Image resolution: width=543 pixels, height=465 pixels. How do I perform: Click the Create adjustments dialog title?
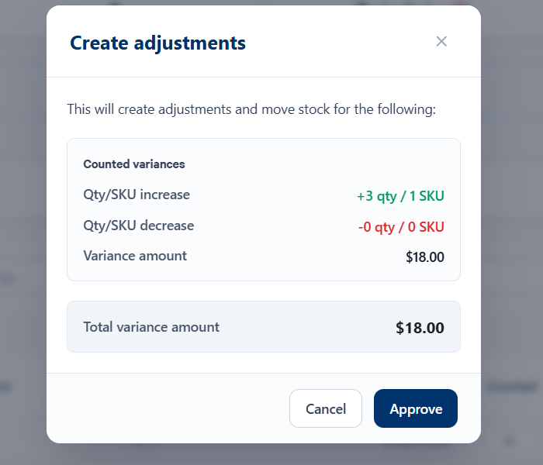click(x=157, y=43)
